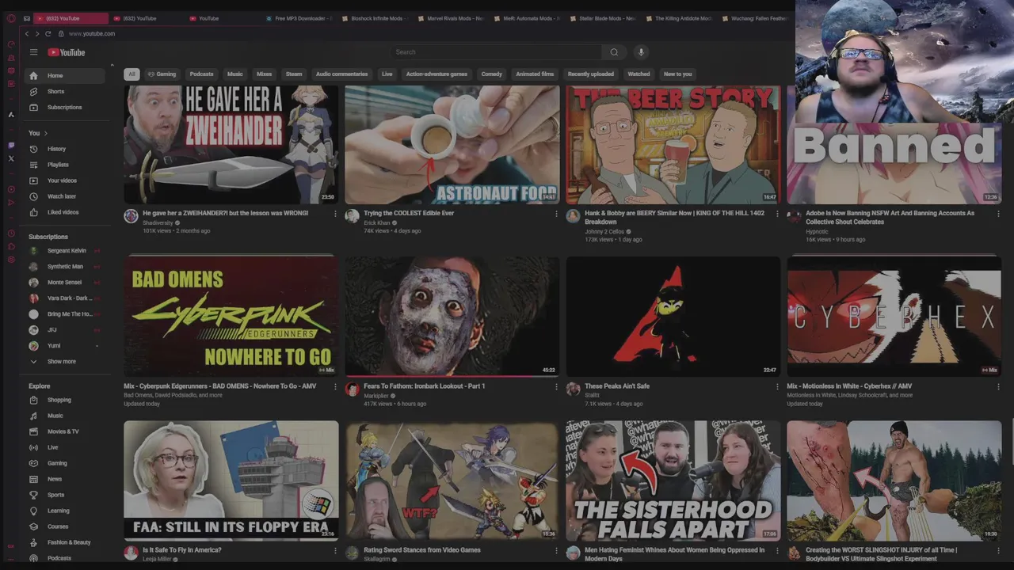This screenshot has width=1014, height=570.
Task: Open more options for Adobe Banning NSFW Art video
Action: click(x=998, y=214)
